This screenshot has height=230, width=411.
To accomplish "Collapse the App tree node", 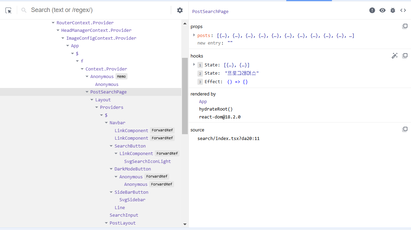I will [x=68, y=46].
